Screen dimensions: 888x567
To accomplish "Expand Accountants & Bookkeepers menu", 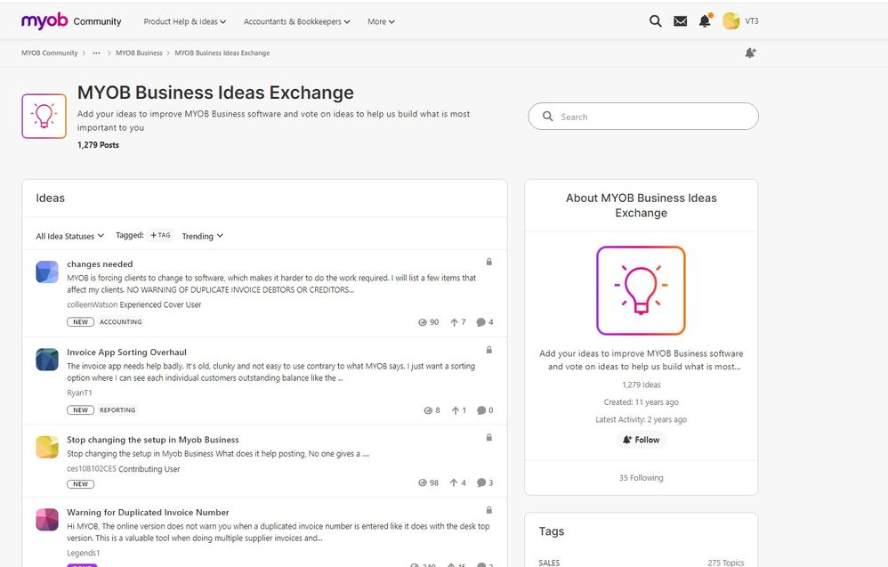I will [x=297, y=21].
